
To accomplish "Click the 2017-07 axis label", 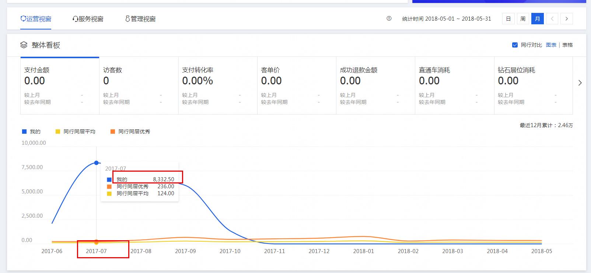I will tap(97, 251).
